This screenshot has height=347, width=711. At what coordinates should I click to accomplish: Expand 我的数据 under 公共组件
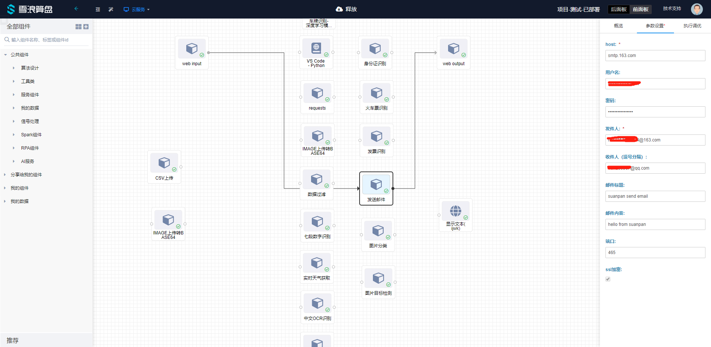pos(14,108)
